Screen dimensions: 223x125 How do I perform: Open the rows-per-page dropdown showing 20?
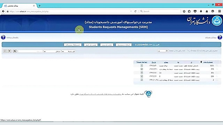click(x=163, y=51)
